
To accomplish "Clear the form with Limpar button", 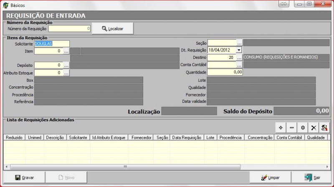I will pos(270,177).
